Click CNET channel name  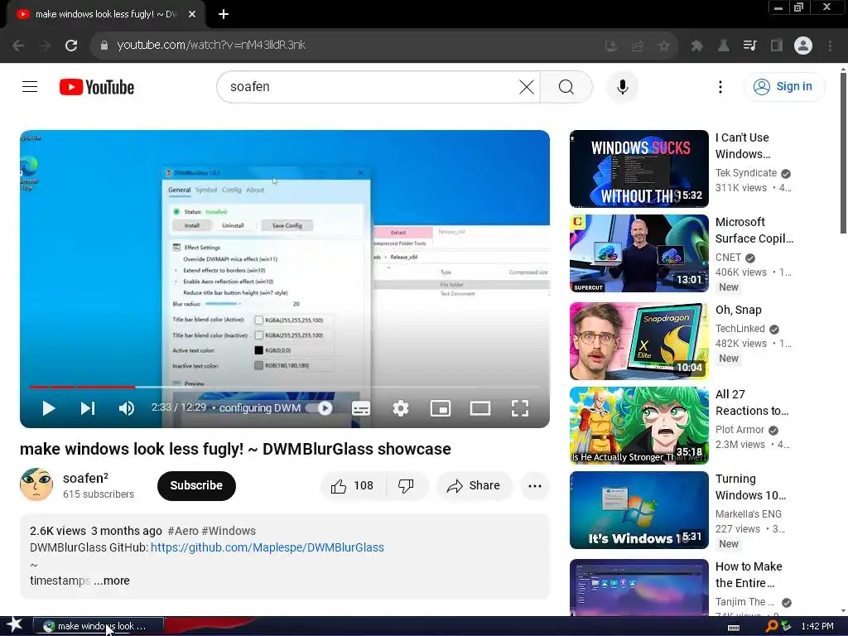[728, 258]
